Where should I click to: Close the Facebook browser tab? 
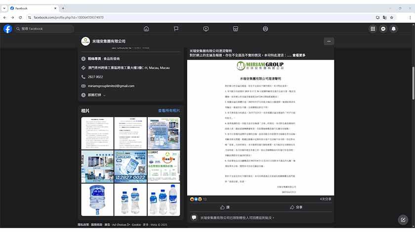click(x=55, y=8)
